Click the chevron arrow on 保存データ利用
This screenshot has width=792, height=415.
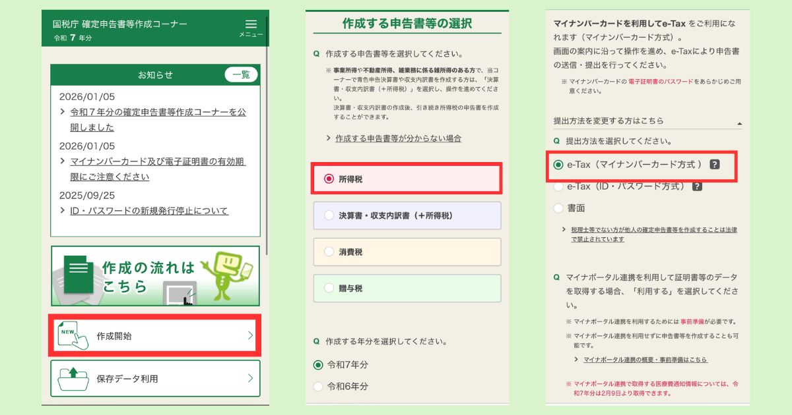251,377
